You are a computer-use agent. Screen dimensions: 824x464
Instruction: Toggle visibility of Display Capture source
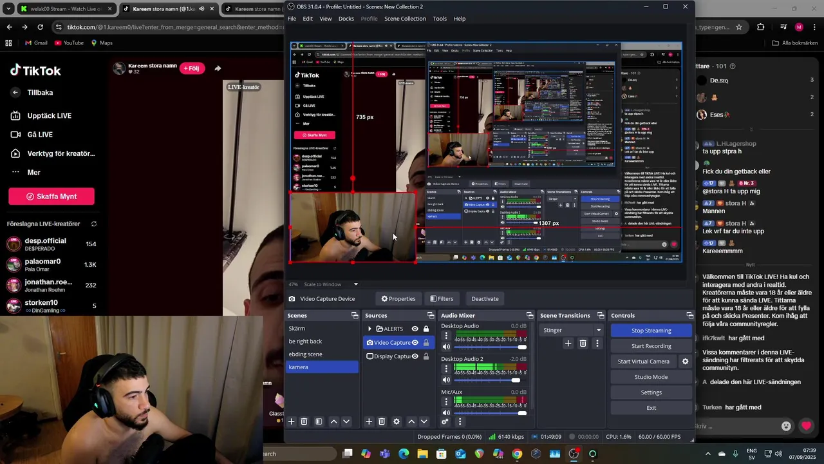pos(415,356)
